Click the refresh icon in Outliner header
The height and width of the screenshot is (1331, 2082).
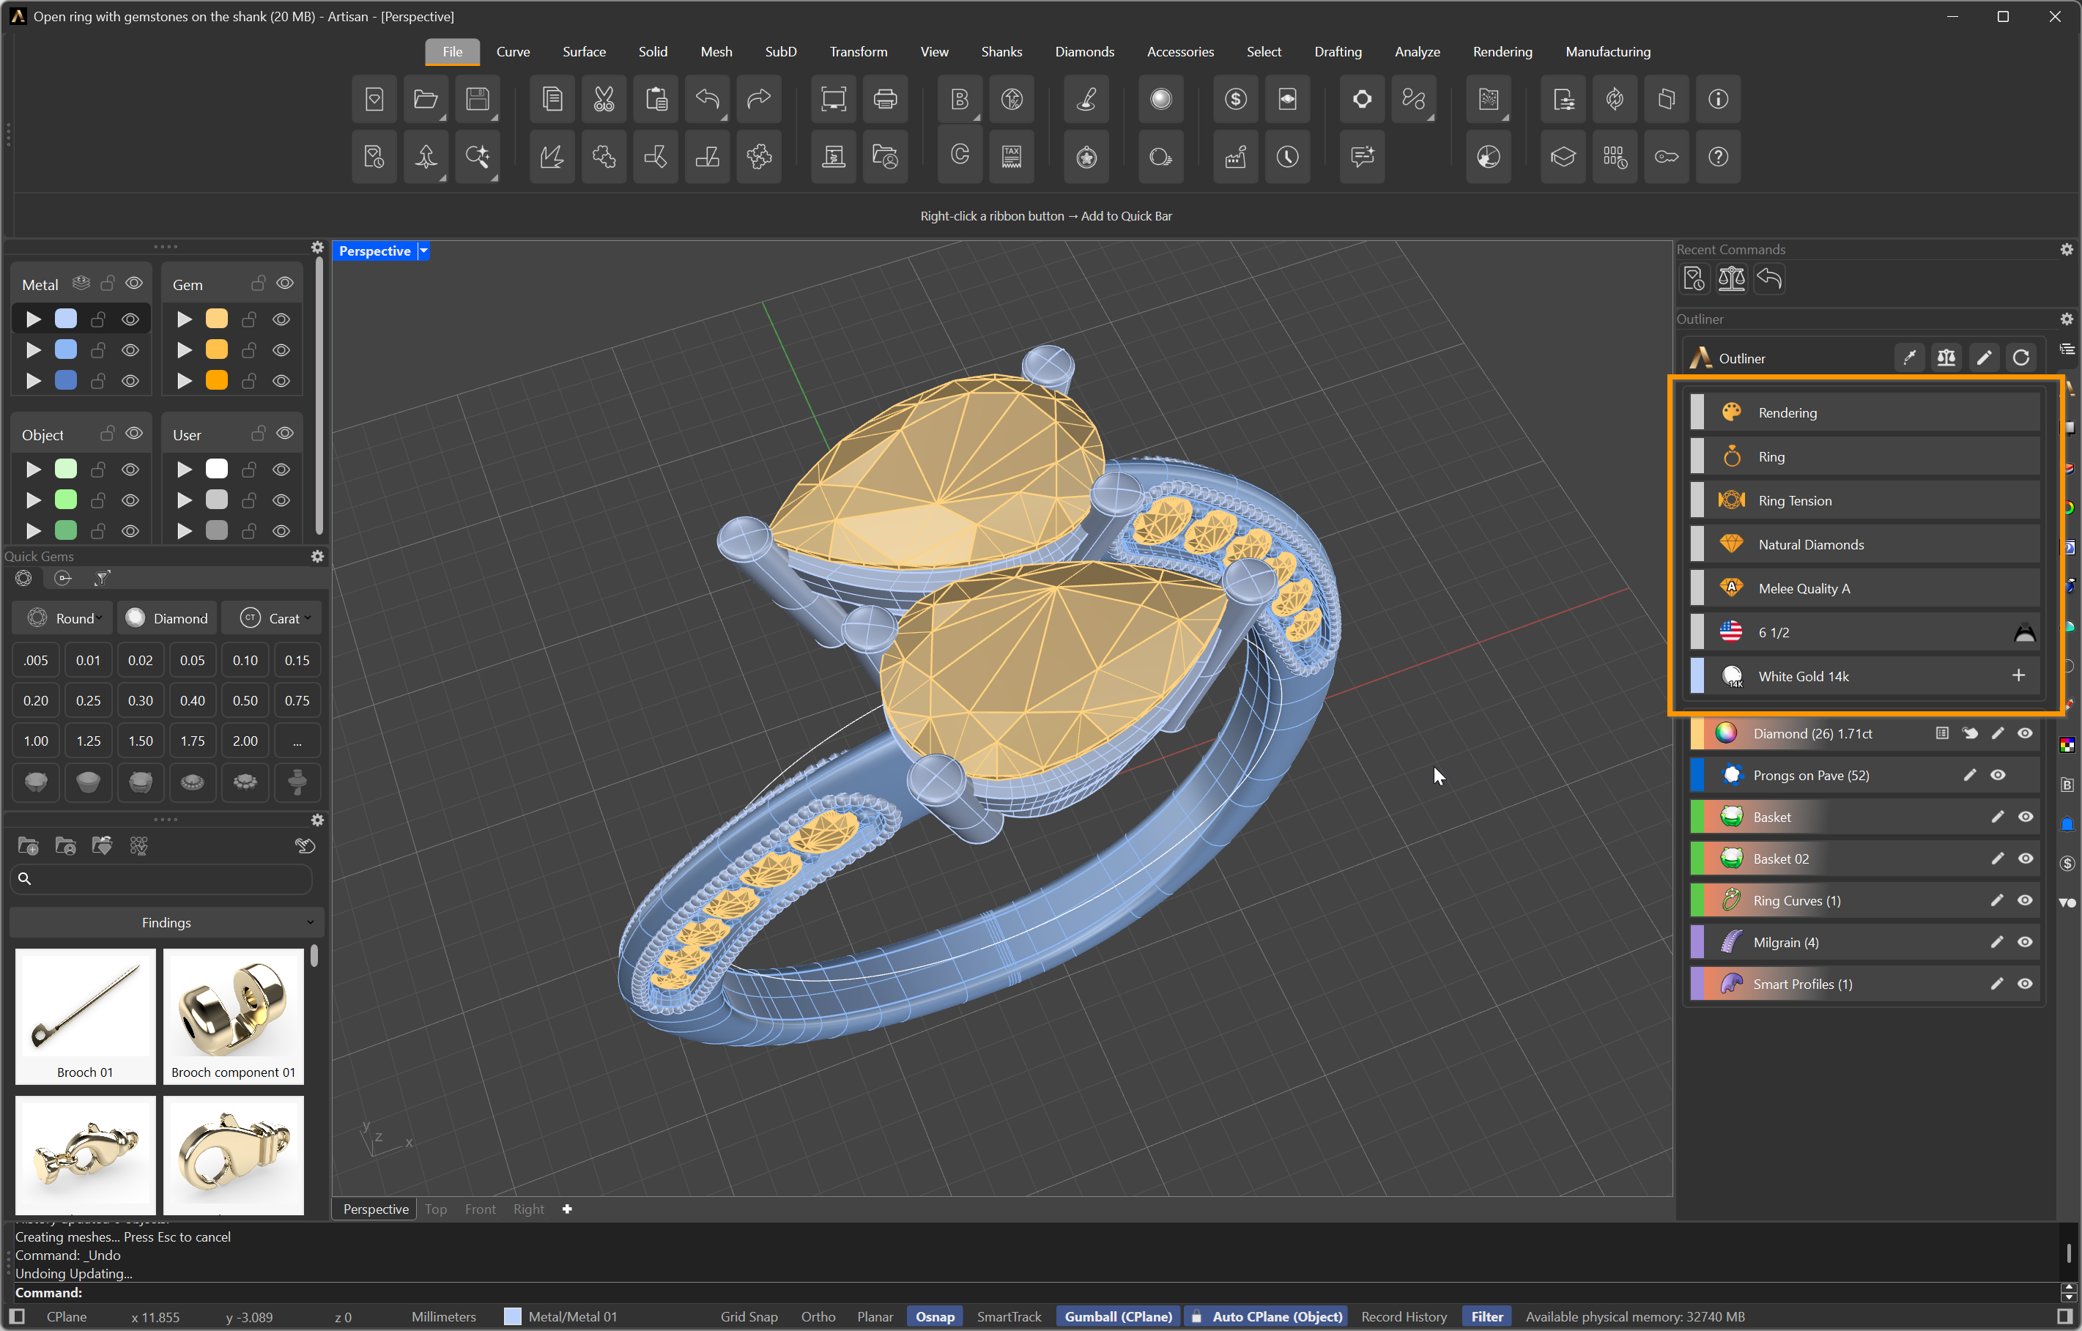pyautogui.click(x=2020, y=357)
